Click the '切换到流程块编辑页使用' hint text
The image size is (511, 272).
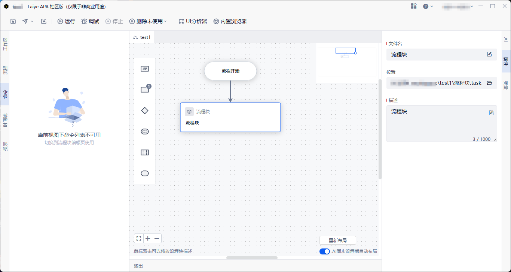(69, 143)
